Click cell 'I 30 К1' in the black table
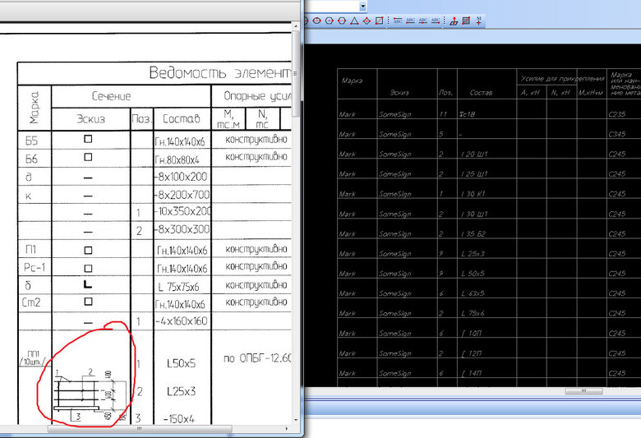 click(x=473, y=194)
